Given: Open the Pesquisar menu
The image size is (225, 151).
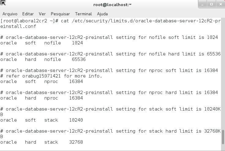Looking at the screenshot, I should click(x=60, y=14).
